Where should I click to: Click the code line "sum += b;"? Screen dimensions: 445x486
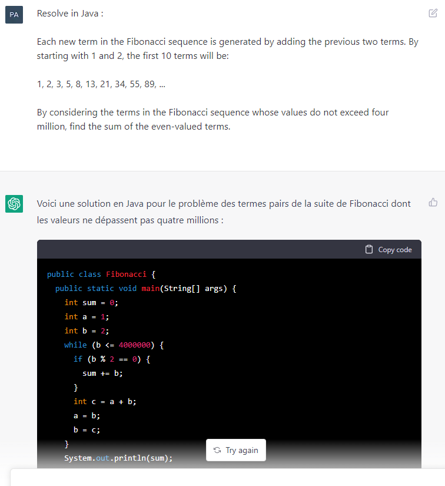102,373
